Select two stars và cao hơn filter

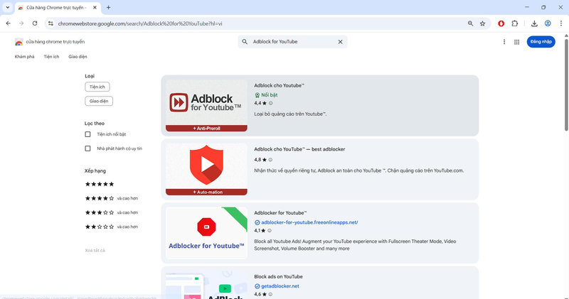click(112, 227)
